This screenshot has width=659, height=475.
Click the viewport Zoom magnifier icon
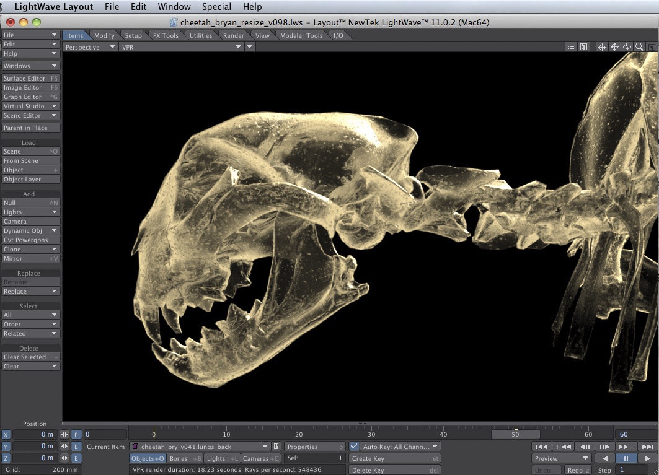point(639,47)
